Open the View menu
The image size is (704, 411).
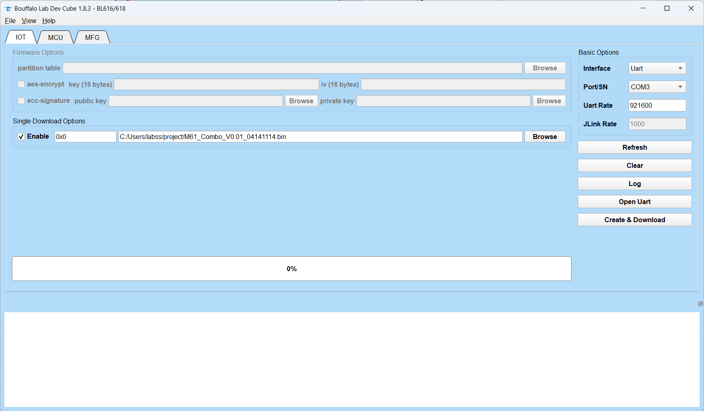coord(29,21)
